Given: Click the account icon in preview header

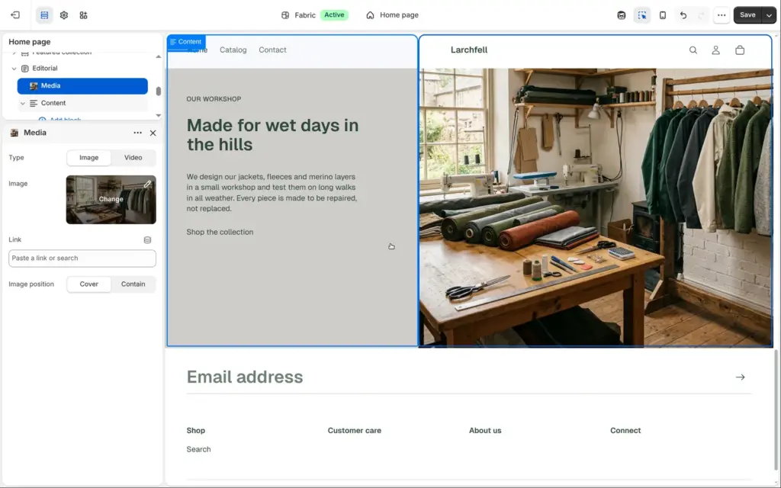Looking at the screenshot, I should tap(715, 50).
